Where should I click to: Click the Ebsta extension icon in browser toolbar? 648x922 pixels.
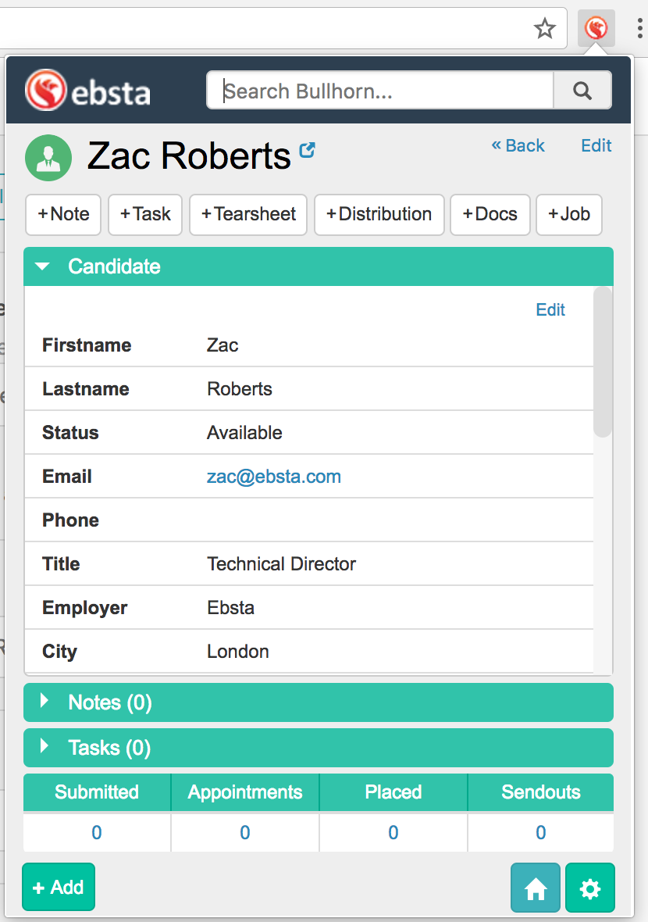596,29
